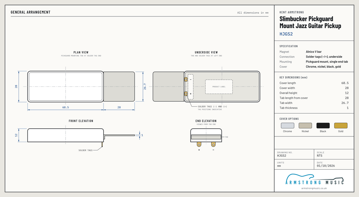Viewport: 359px width, 197px height.
Task: Click the grey mounting tab in Plan View
Action: 119,87
